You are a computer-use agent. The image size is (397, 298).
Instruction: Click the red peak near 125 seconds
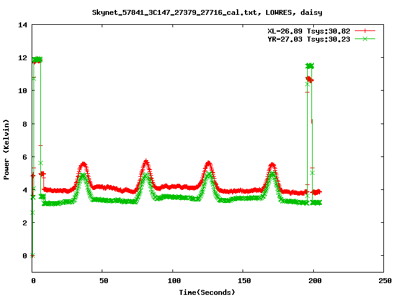[x=208, y=163]
